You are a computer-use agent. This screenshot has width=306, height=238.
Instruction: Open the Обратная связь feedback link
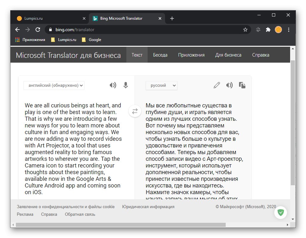click(x=80, y=214)
